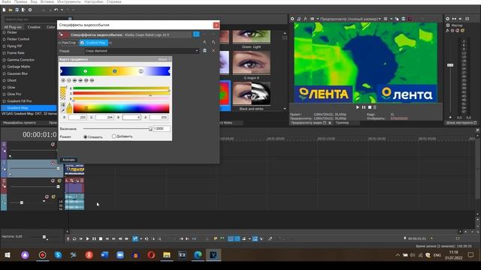Screen dimensions: 481x270
Task: Click the Save project icon
Action: click(17, 10)
